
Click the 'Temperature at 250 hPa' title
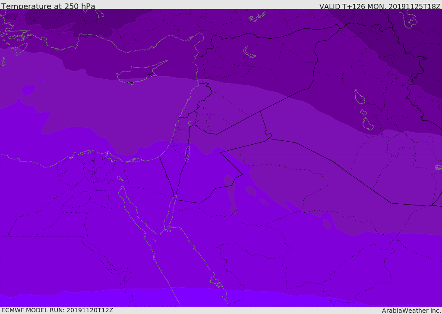tap(48, 6)
